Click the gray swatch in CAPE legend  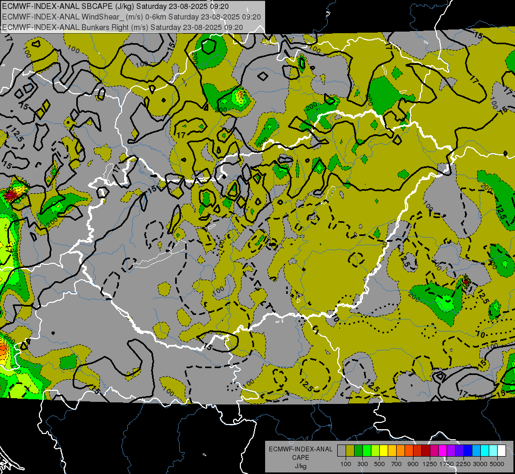coord(341,450)
